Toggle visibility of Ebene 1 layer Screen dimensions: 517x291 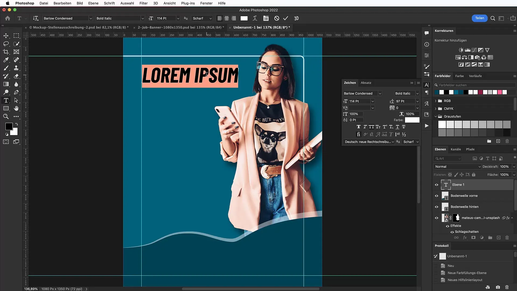(436, 185)
